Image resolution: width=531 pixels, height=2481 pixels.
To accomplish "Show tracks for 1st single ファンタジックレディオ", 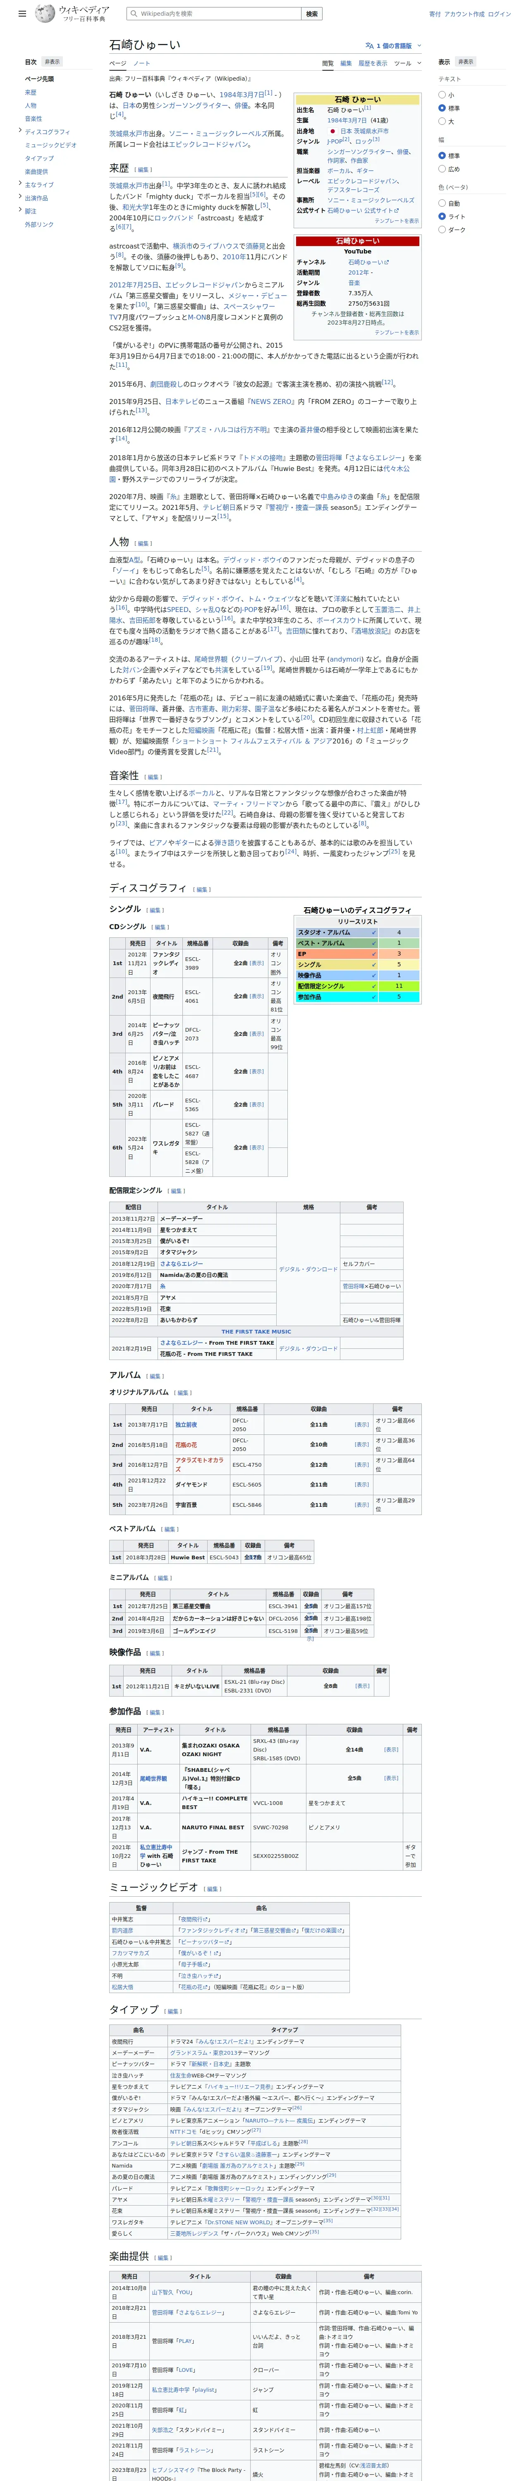I will (x=256, y=963).
